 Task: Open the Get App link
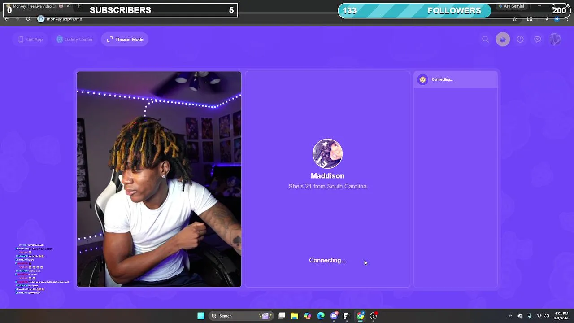point(30,39)
